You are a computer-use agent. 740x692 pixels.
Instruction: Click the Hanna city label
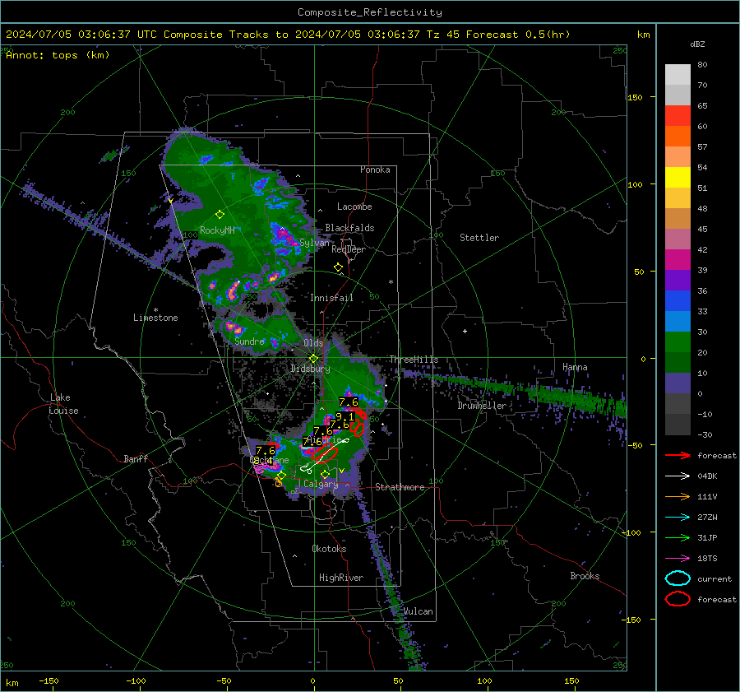click(x=575, y=367)
